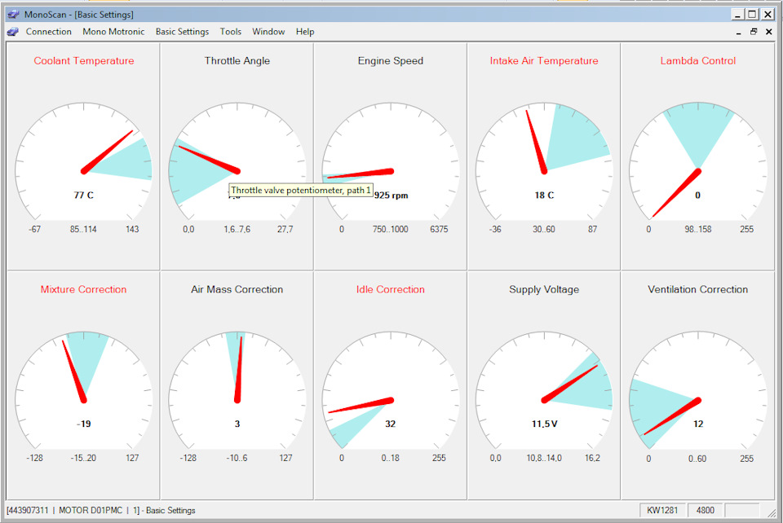
Task: Click the engine speed reading 925 rpm
Action: tap(391, 196)
